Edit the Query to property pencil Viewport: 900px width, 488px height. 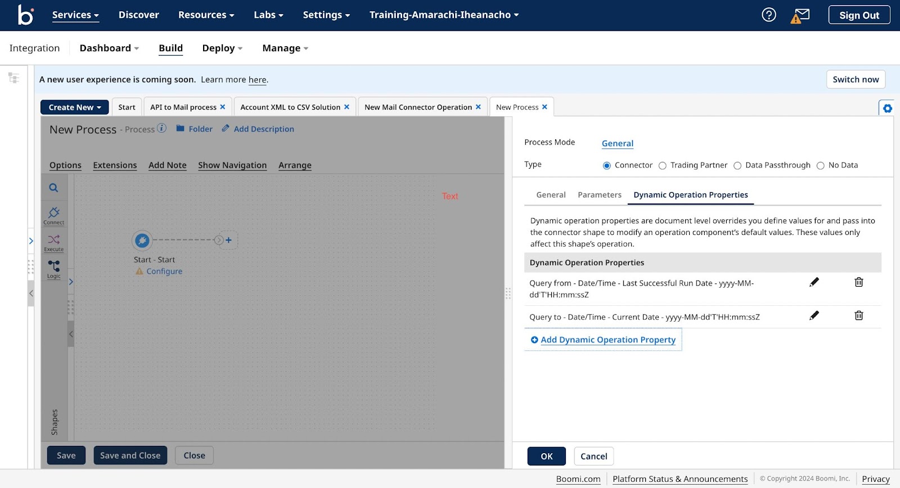pos(814,315)
